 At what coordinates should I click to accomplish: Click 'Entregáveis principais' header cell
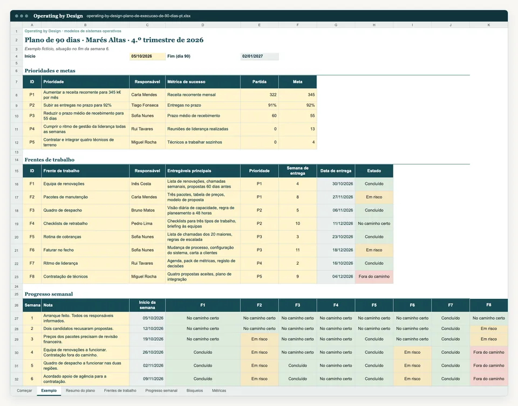pyautogui.click(x=202, y=171)
